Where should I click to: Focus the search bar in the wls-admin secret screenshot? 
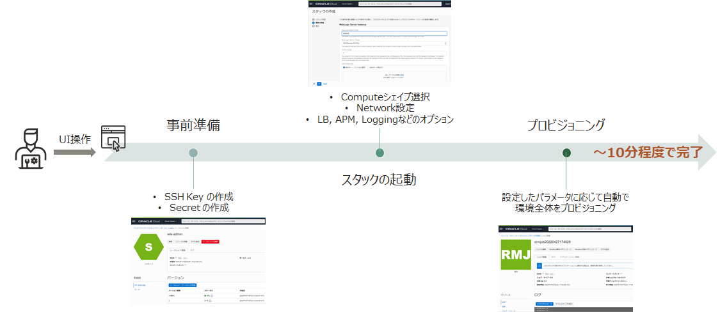(223, 221)
